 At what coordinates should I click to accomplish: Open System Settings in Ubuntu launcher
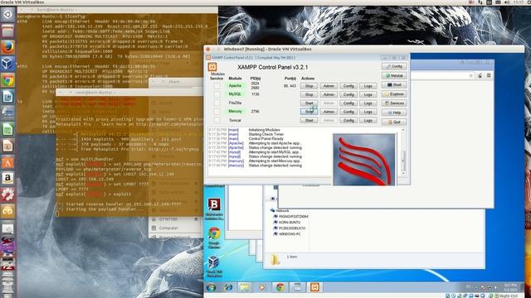(x=7, y=195)
